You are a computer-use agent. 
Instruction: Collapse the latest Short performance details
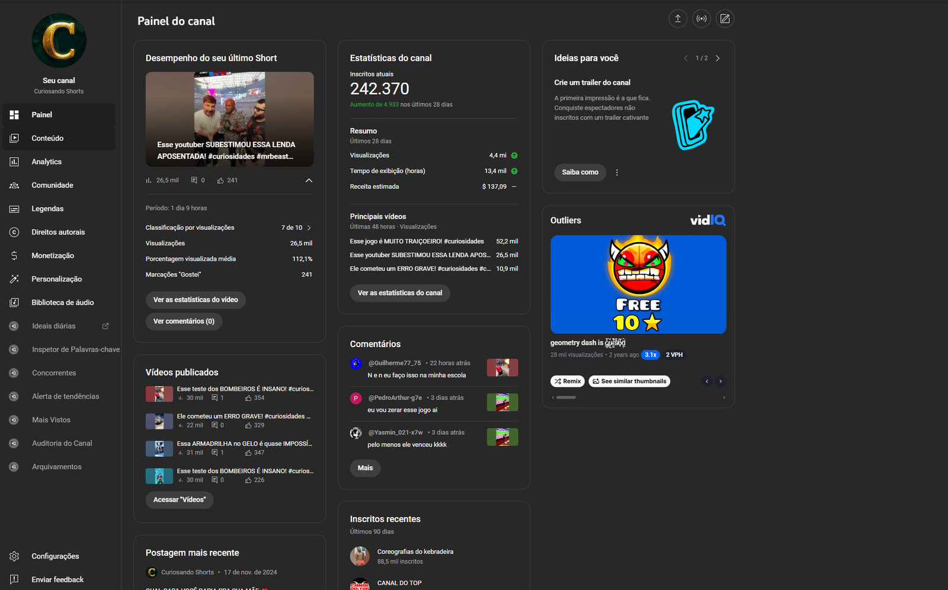(x=309, y=180)
